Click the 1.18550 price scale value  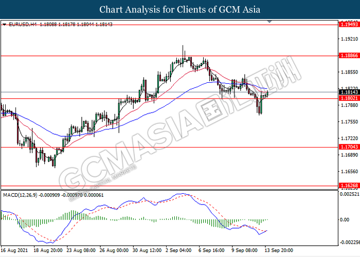click(x=349, y=72)
